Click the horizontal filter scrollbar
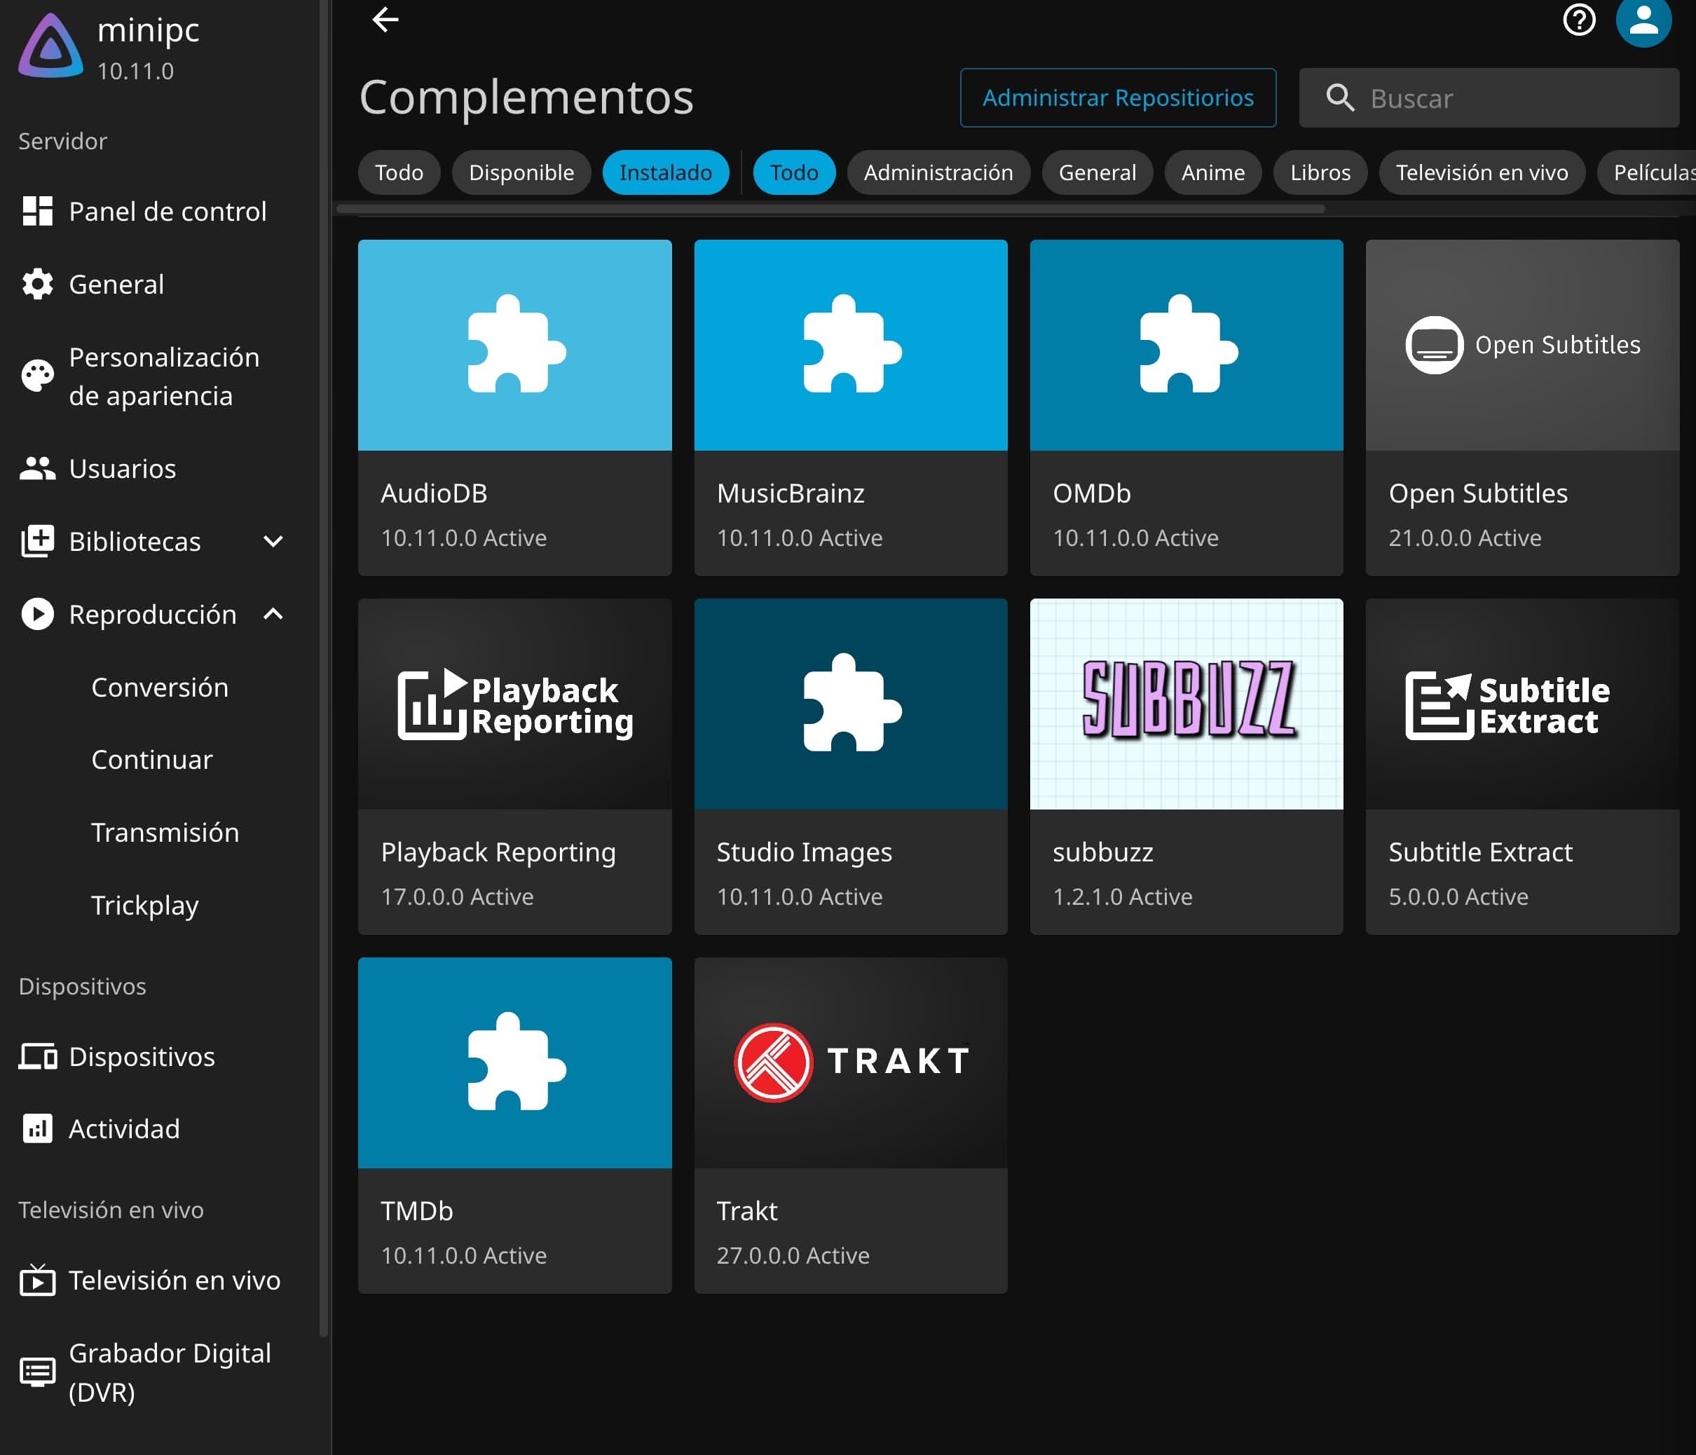This screenshot has width=1696, height=1455. point(830,210)
